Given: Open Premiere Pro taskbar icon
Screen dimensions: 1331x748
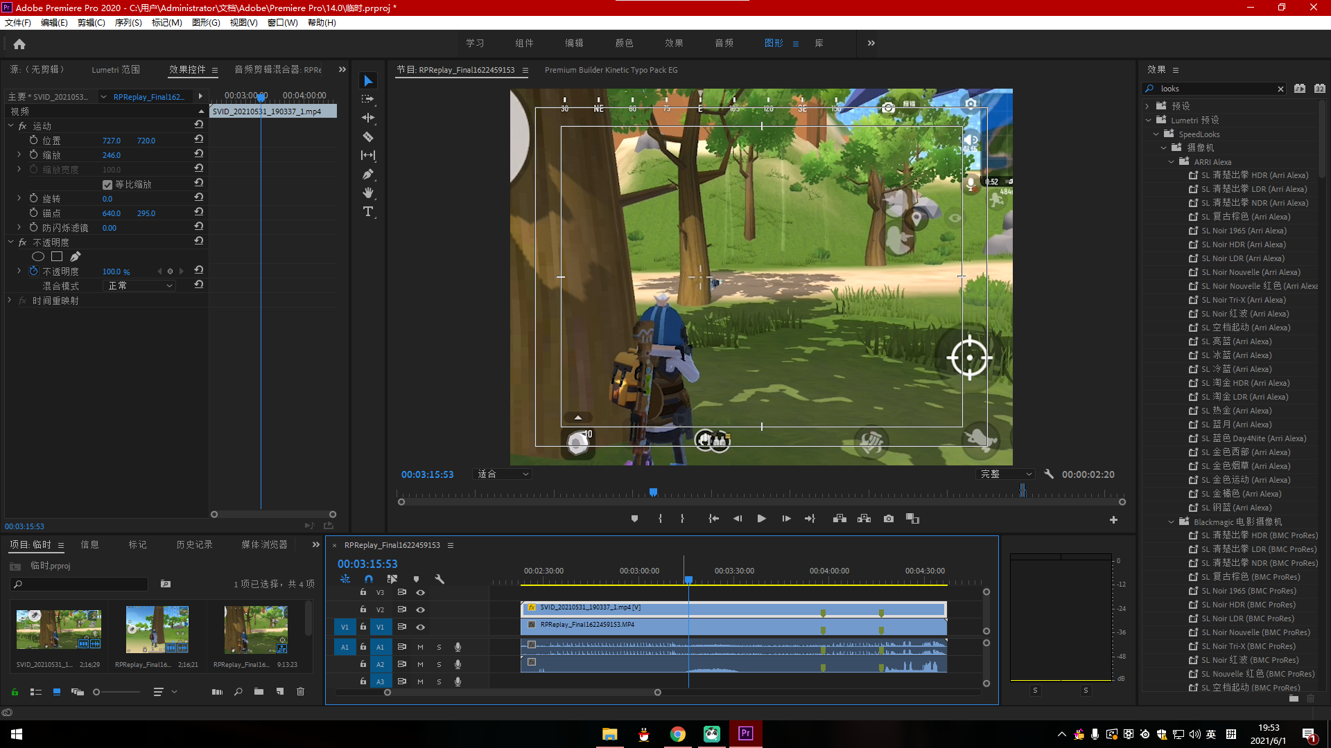Looking at the screenshot, I should (746, 733).
